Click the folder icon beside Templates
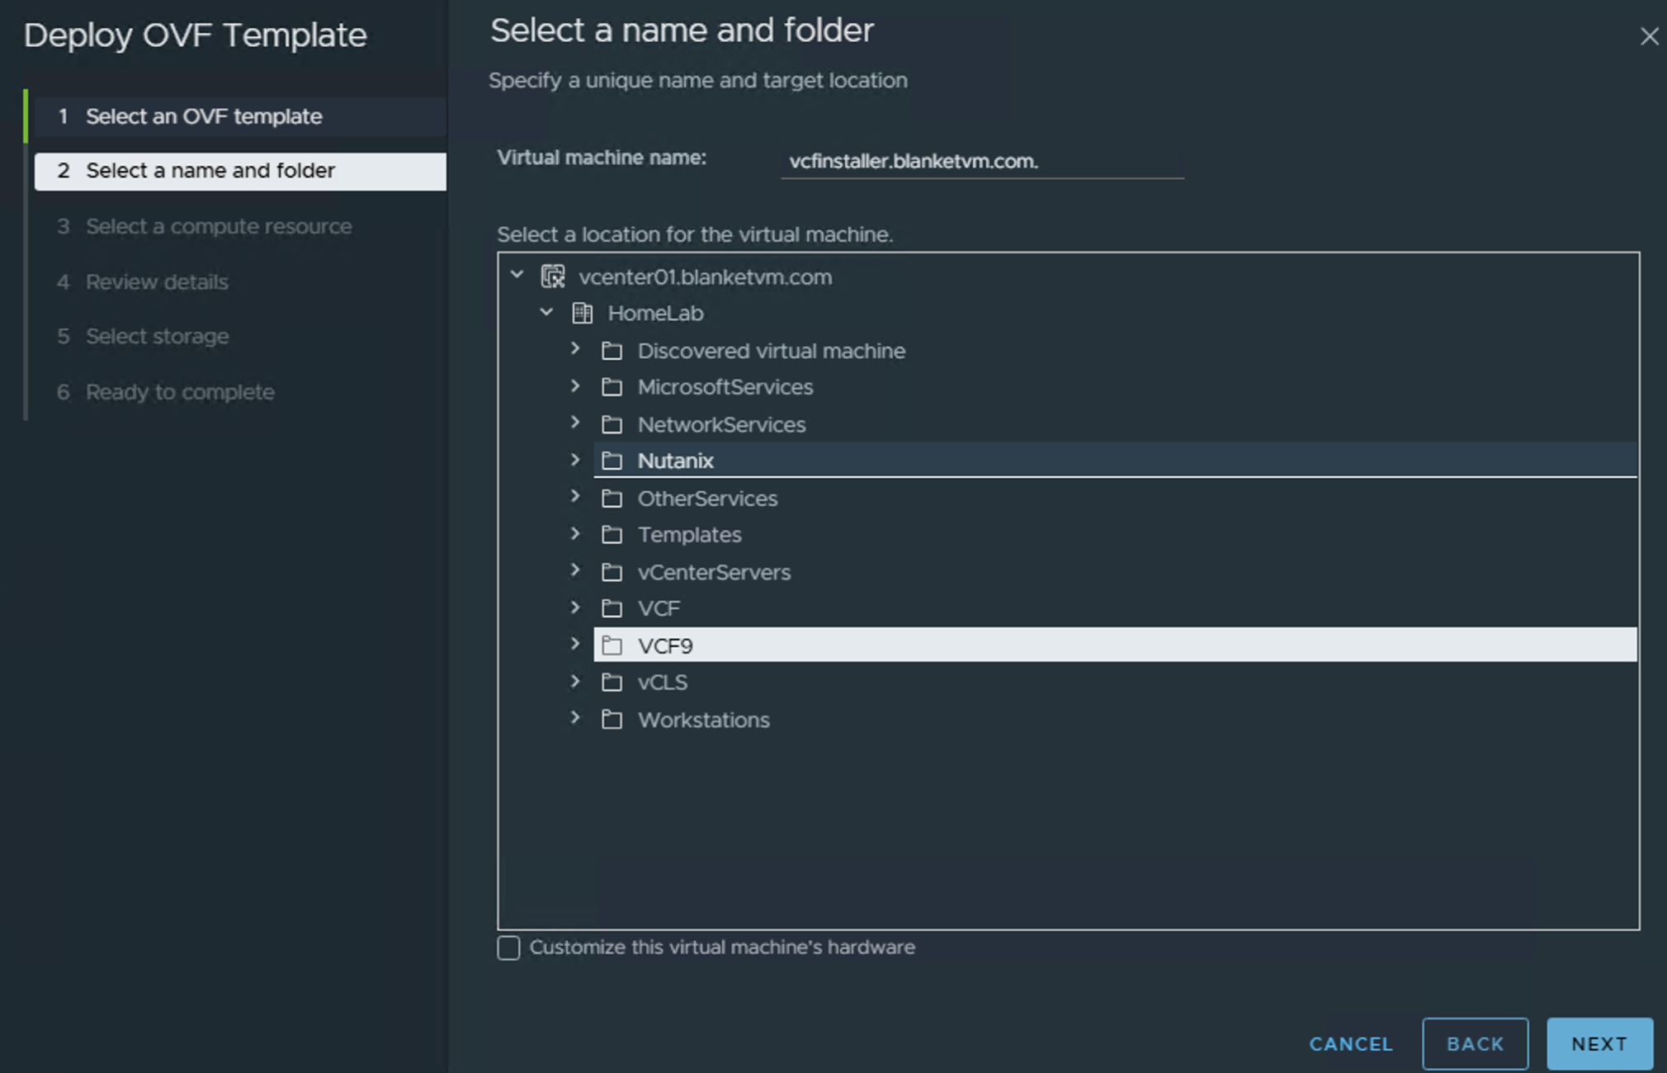 click(612, 534)
